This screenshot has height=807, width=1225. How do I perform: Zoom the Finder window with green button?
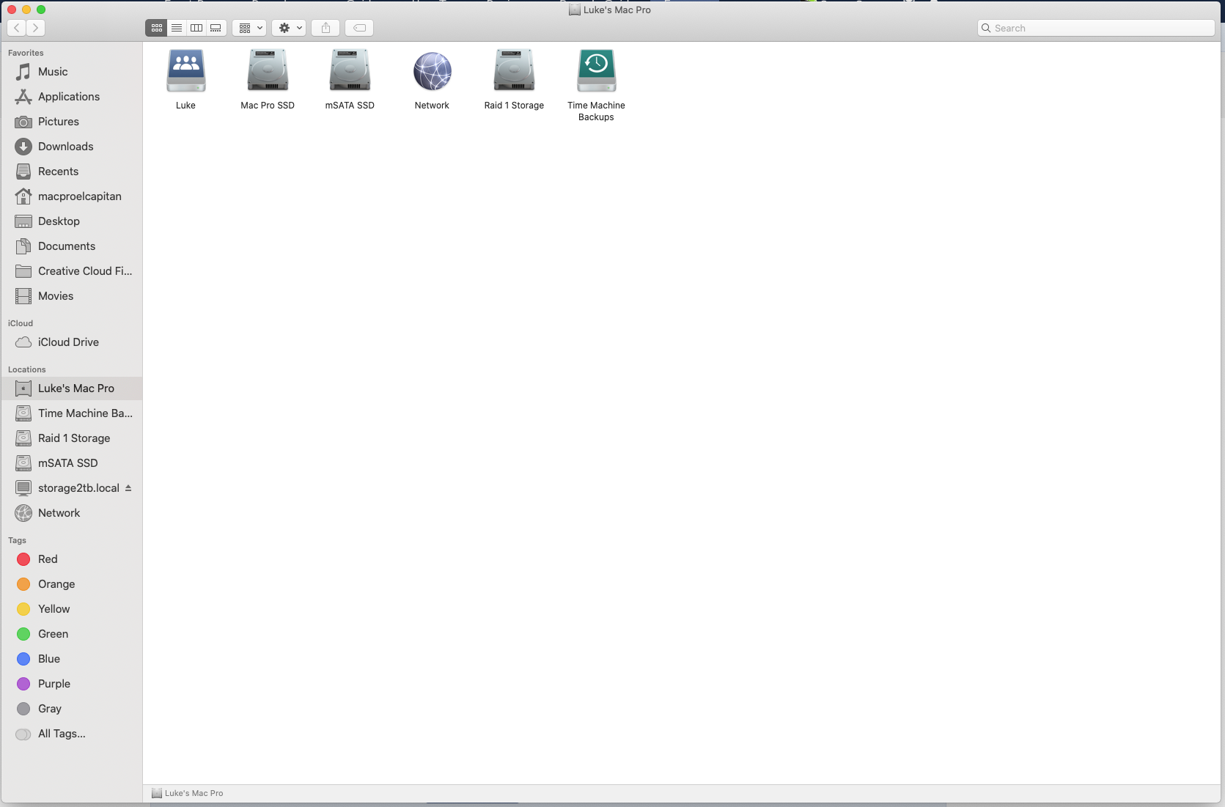(x=41, y=10)
